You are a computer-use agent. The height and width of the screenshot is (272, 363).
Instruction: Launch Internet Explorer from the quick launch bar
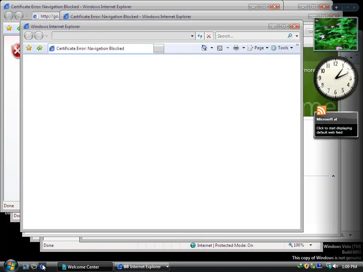pos(43,267)
